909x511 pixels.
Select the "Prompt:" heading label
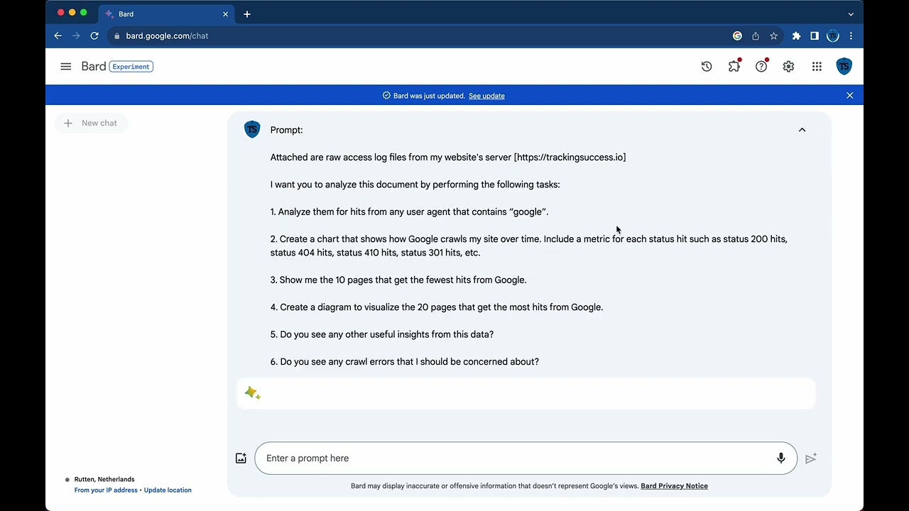tap(286, 130)
